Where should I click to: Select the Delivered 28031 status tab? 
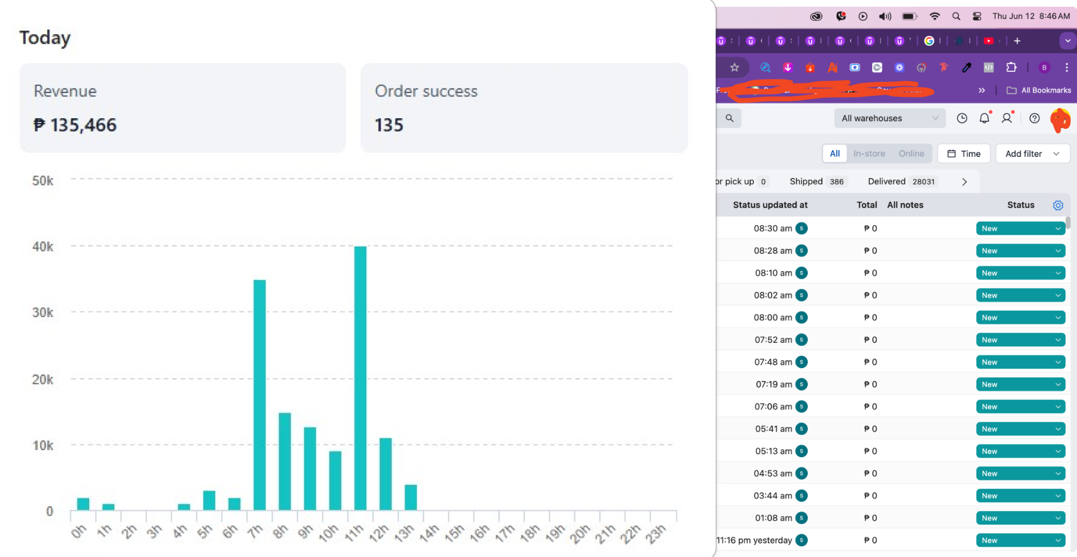click(901, 182)
